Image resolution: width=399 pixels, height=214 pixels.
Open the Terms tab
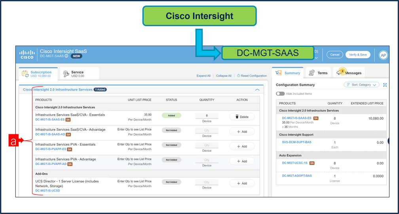pos(318,73)
